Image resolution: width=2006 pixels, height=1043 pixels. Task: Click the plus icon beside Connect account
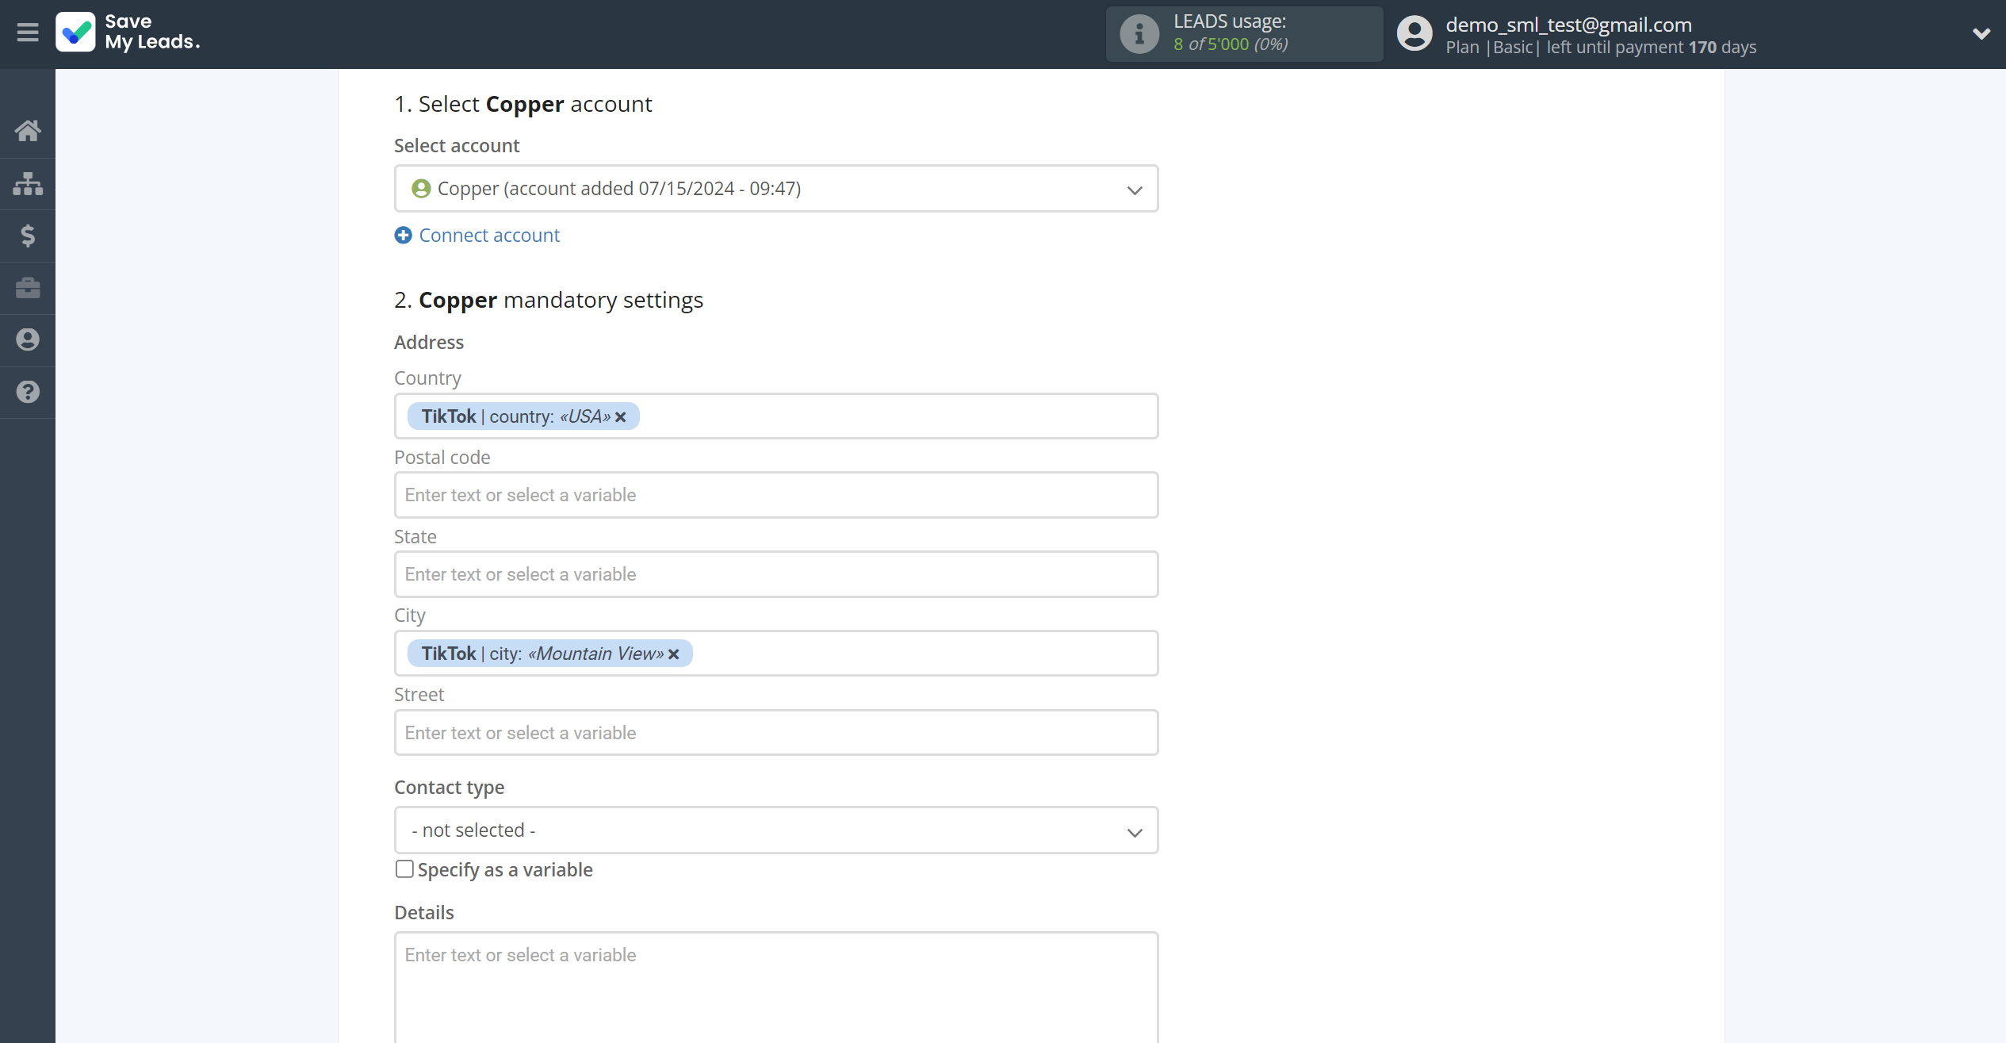click(x=404, y=236)
